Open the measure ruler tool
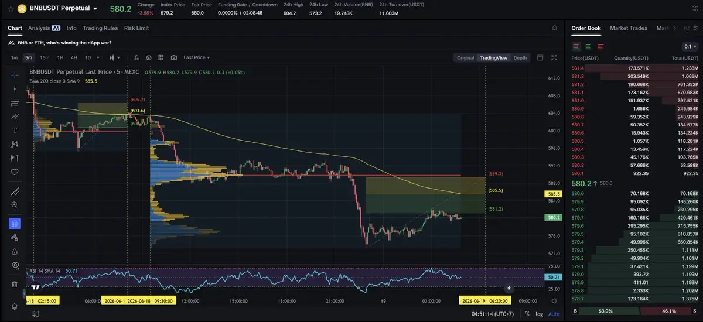This screenshot has width=703, height=322. pyautogui.click(x=15, y=191)
